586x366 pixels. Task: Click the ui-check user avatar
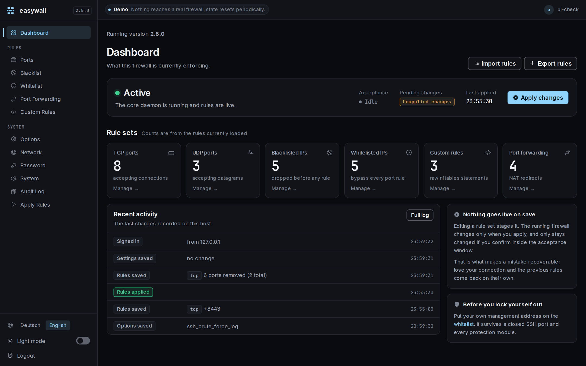pos(549,10)
